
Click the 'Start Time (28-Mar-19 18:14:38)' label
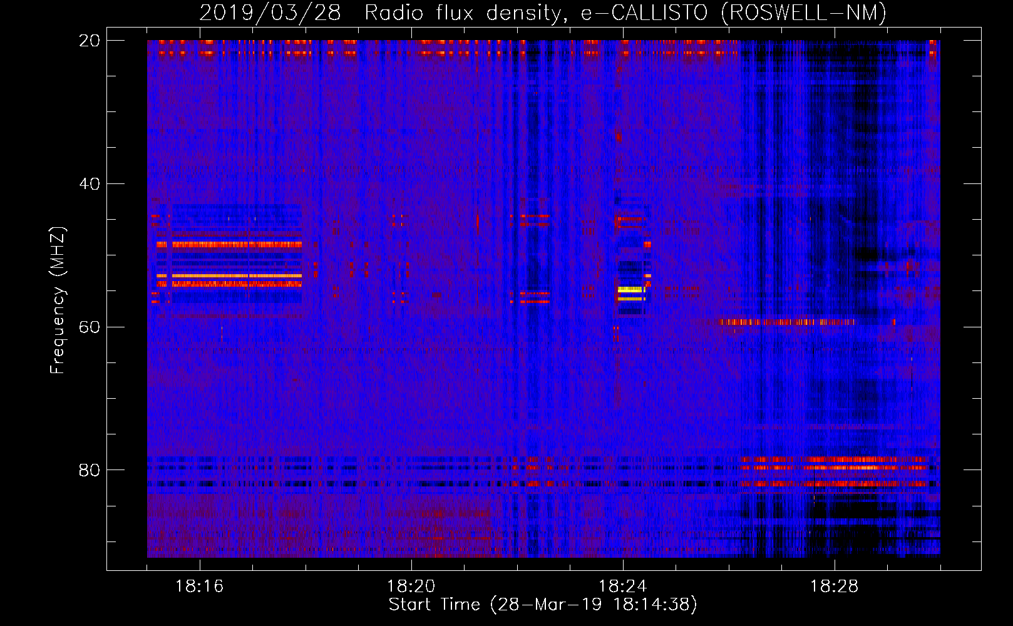click(543, 605)
